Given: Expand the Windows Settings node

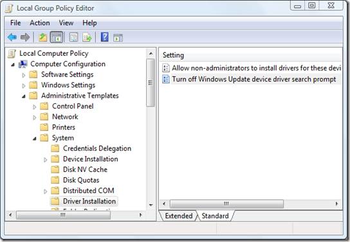Looking at the screenshot, I should tap(24, 86).
